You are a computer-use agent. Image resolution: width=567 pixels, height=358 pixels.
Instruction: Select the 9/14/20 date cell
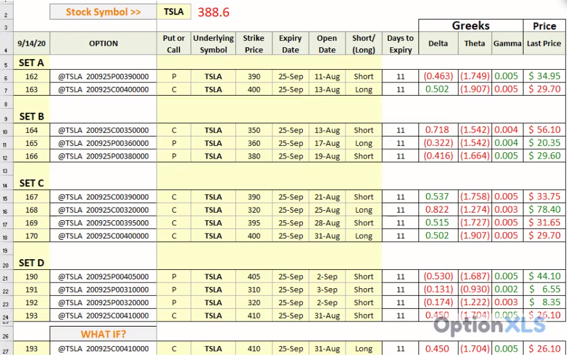tap(31, 43)
